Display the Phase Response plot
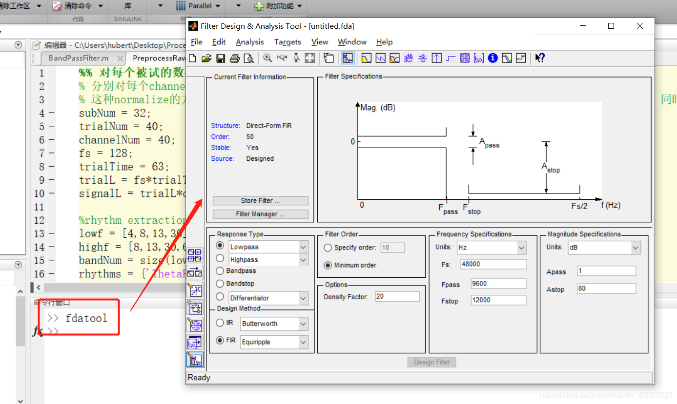The height and width of the screenshot is (404, 677). 381,58
